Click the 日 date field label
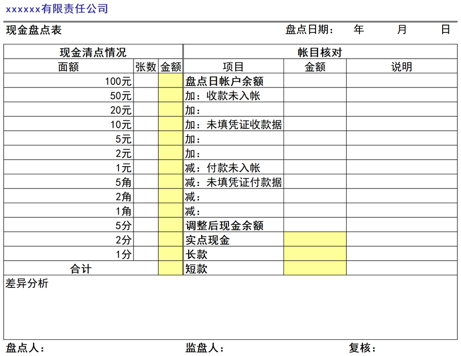 click(446, 30)
